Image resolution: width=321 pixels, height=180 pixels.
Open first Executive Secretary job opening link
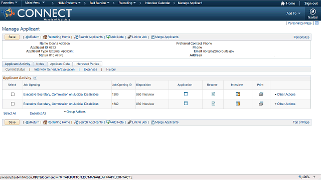tap(61, 94)
